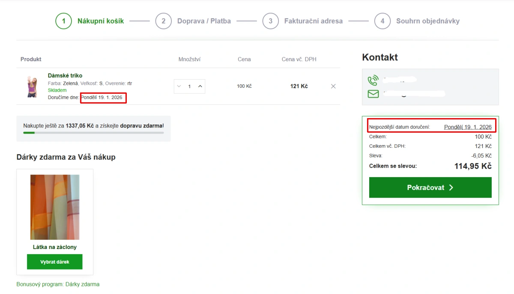Viewport: 514px width, 294px height.
Task: Open the Souhrn objednávky step
Action: [428, 21]
